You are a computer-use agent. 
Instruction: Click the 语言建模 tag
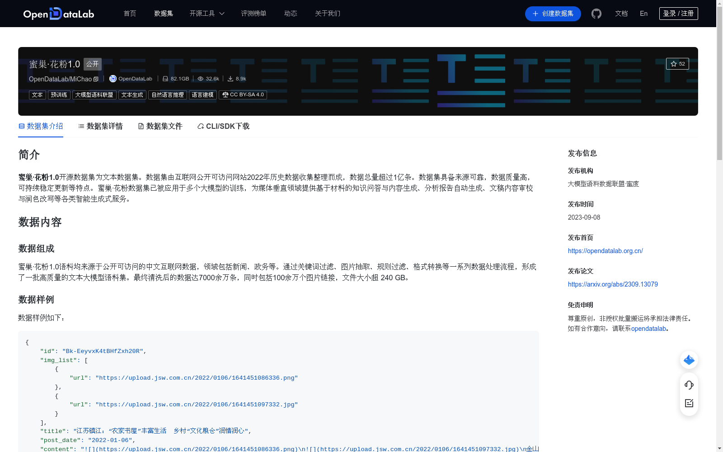[x=203, y=95]
